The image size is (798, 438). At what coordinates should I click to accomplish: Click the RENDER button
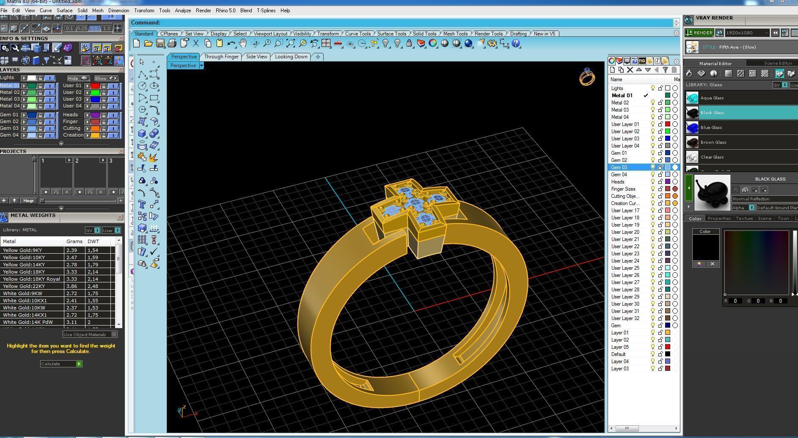tap(699, 33)
